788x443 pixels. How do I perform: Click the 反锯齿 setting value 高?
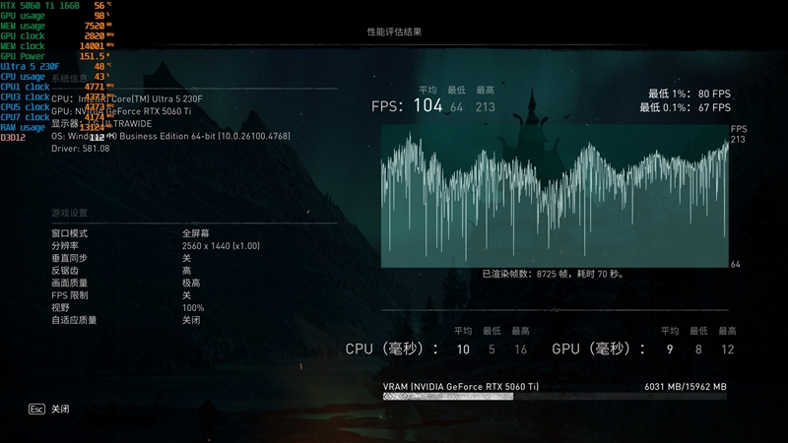pos(186,271)
